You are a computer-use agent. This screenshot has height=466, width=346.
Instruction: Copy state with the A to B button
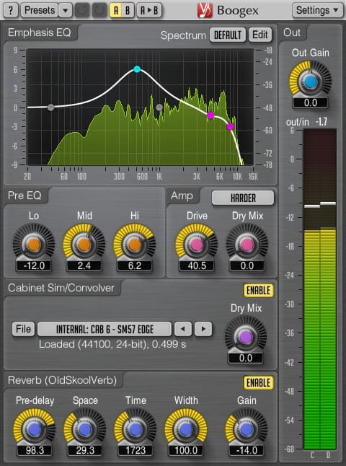click(x=149, y=10)
